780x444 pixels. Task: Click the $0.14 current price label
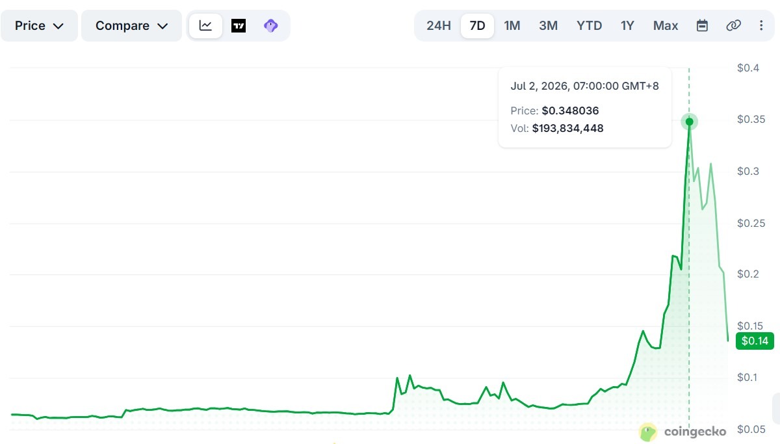(x=755, y=341)
